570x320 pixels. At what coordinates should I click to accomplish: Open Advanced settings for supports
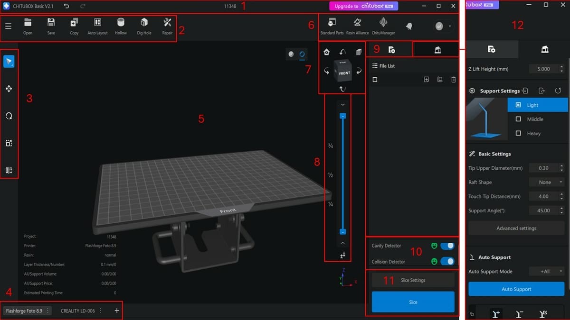(x=516, y=228)
